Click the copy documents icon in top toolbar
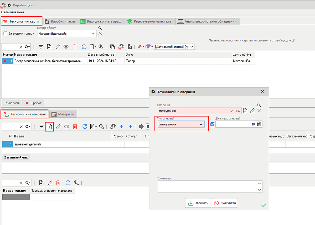The height and width of the screenshot is (225, 315). pos(112,47)
